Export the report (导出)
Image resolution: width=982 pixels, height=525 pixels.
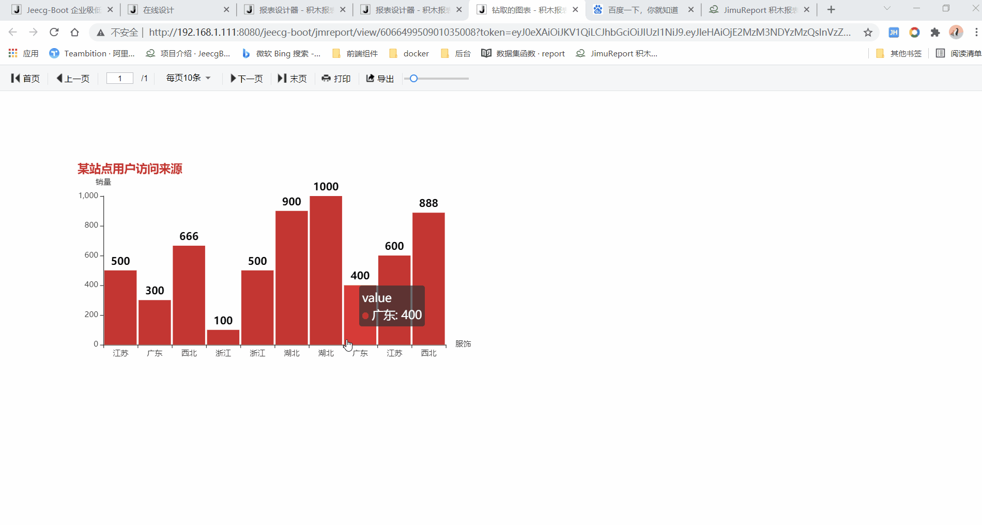click(380, 78)
